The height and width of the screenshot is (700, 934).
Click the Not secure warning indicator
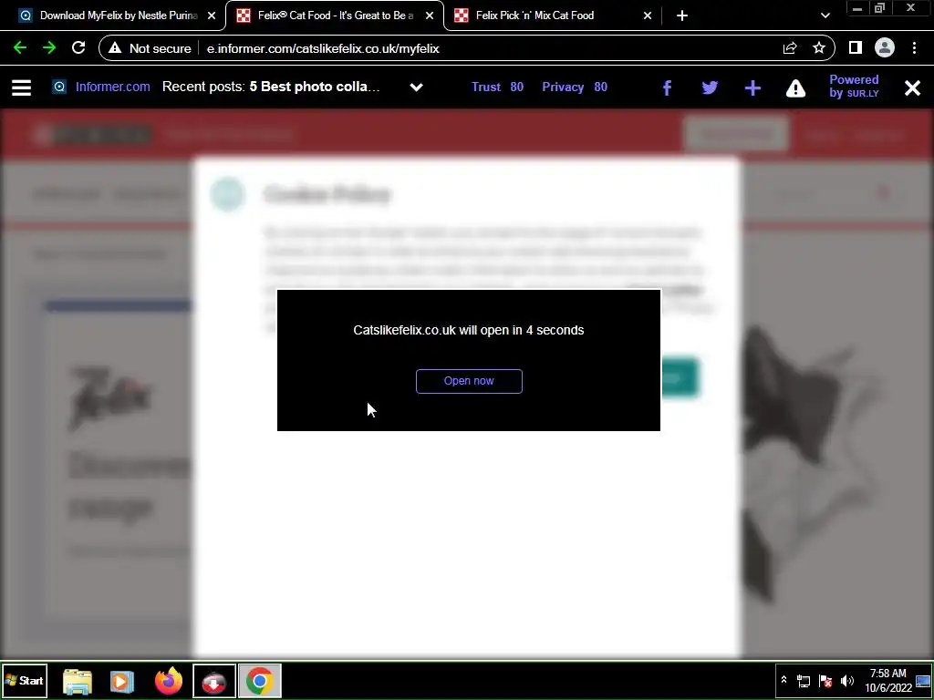coord(150,48)
